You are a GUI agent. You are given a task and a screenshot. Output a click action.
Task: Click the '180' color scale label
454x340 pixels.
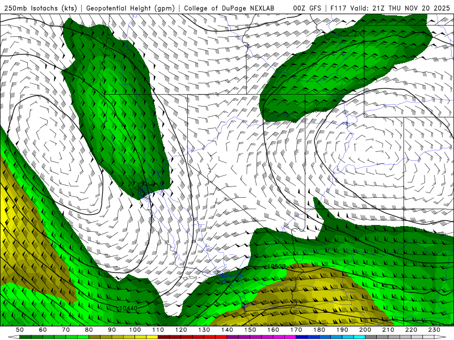pyautogui.click(x=320, y=330)
